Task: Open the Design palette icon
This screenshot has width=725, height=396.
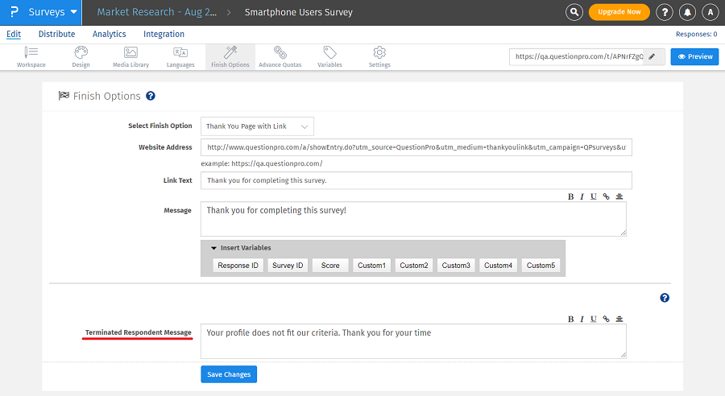Action: [81, 52]
